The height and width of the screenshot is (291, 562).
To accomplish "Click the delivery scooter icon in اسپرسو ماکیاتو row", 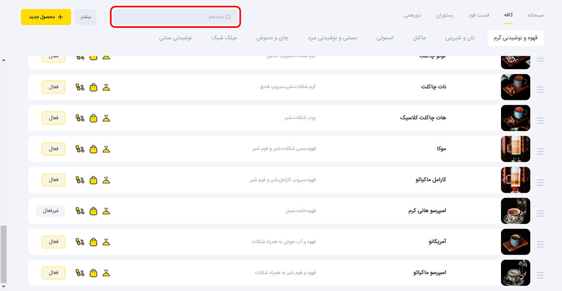I will point(80,273).
